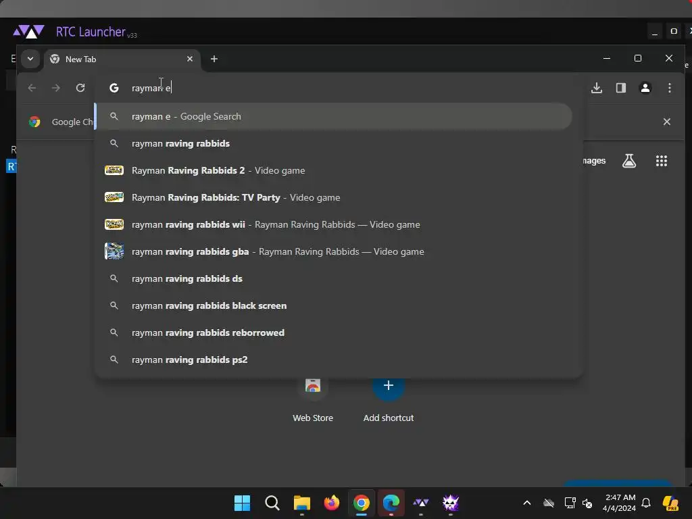692x519 pixels.
Task: Select 'rayman e - Google Search' suggestion
Action: 334,116
